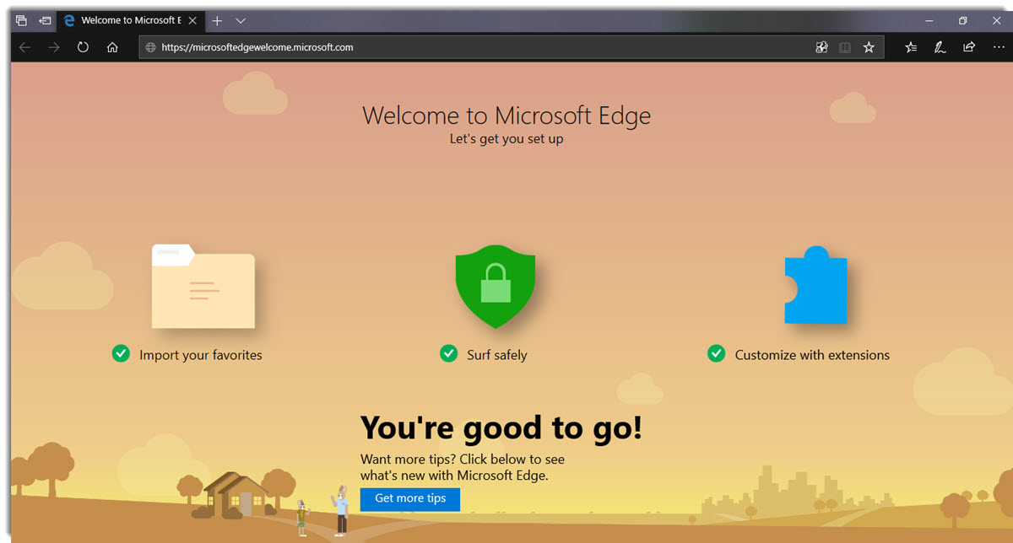Click the check next to Customize with extensions

click(x=716, y=353)
